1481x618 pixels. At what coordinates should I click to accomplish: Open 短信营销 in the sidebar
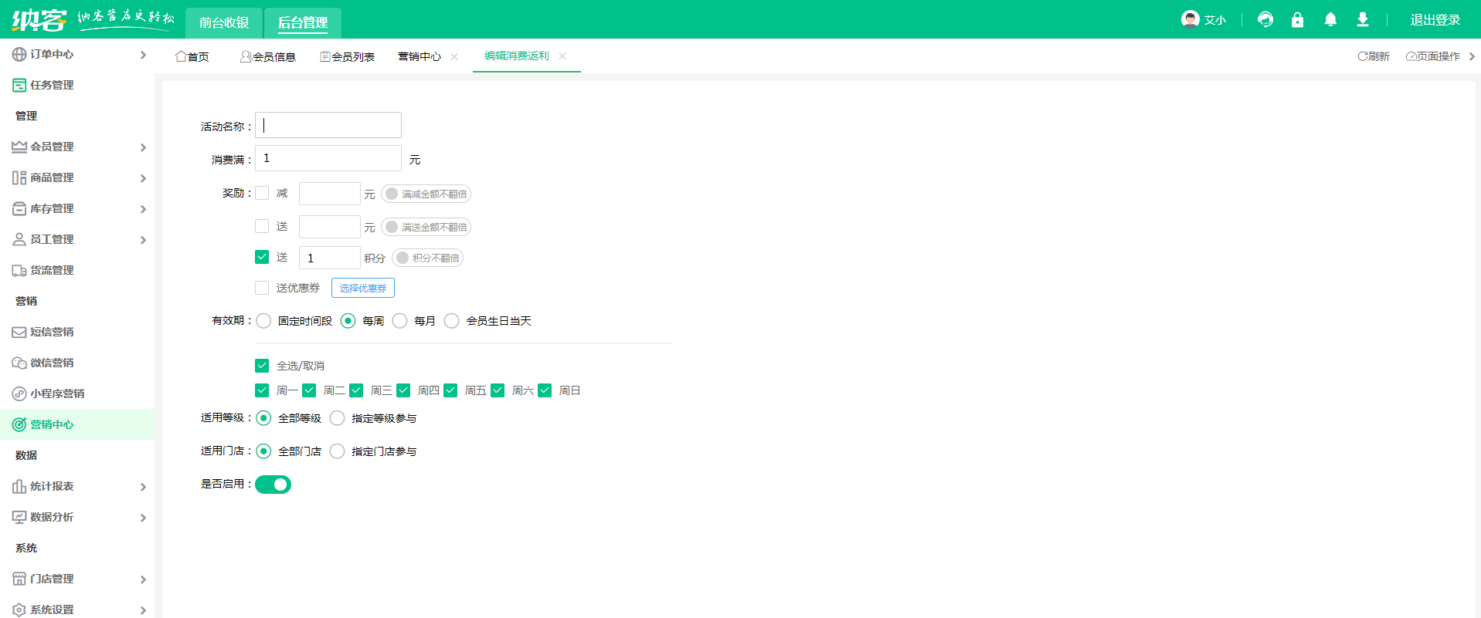pos(52,332)
